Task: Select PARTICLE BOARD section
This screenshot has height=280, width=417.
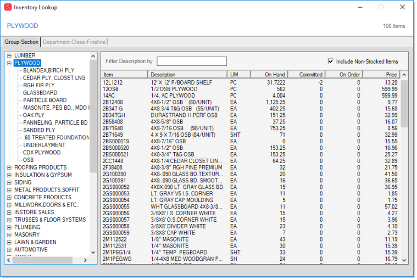Action: point(45,100)
